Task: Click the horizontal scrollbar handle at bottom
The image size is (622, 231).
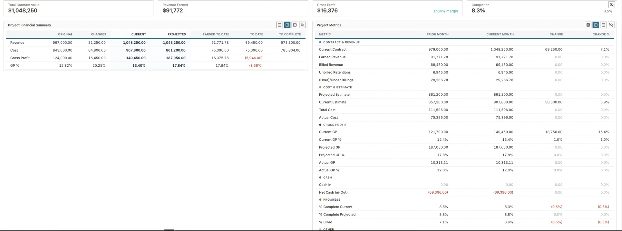Action: point(169,230)
